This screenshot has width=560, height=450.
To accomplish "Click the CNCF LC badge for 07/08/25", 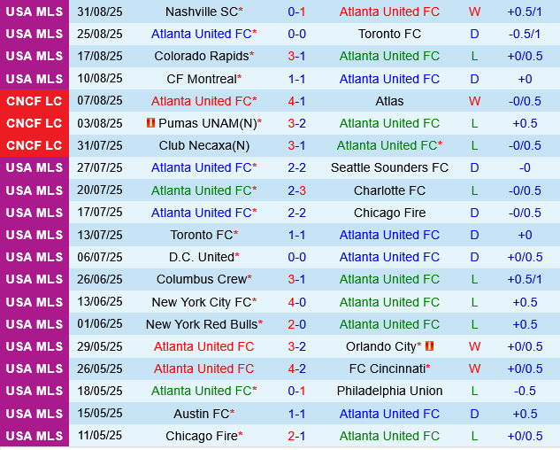I will tap(35, 101).
